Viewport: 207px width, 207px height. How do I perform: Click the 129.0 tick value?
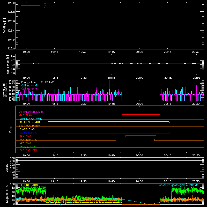click(x=11, y=3)
